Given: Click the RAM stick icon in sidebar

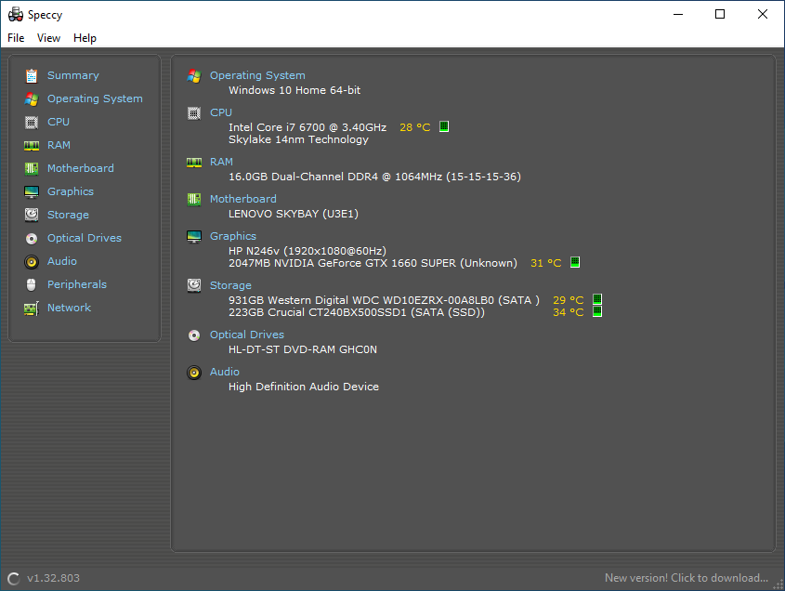Looking at the screenshot, I should coord(32,145).
